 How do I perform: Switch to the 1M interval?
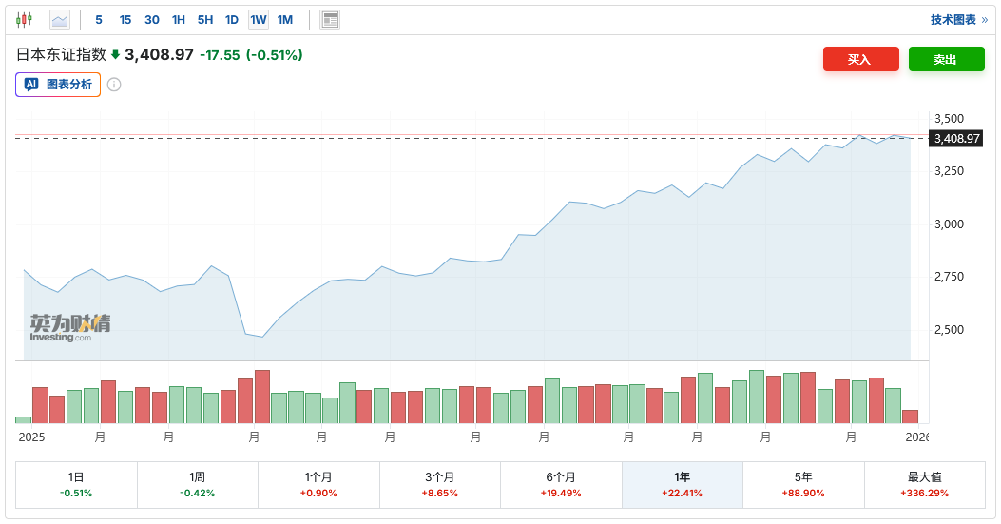pyautogui.click(x=285, y=19)
